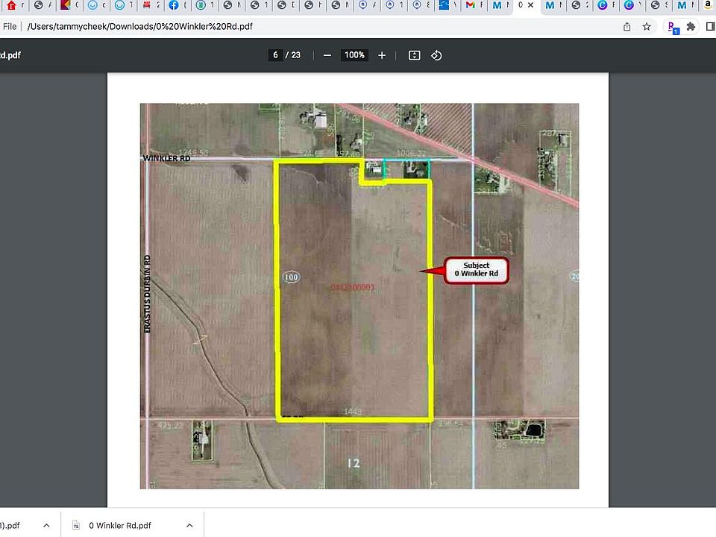Zoom out of the PDF
The width and height of the screenshot is (716, 537).
coord(327,55)
